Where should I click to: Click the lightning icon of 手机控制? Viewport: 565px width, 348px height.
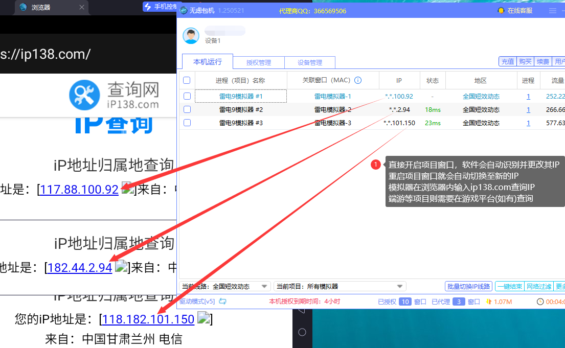pos(147,7)
